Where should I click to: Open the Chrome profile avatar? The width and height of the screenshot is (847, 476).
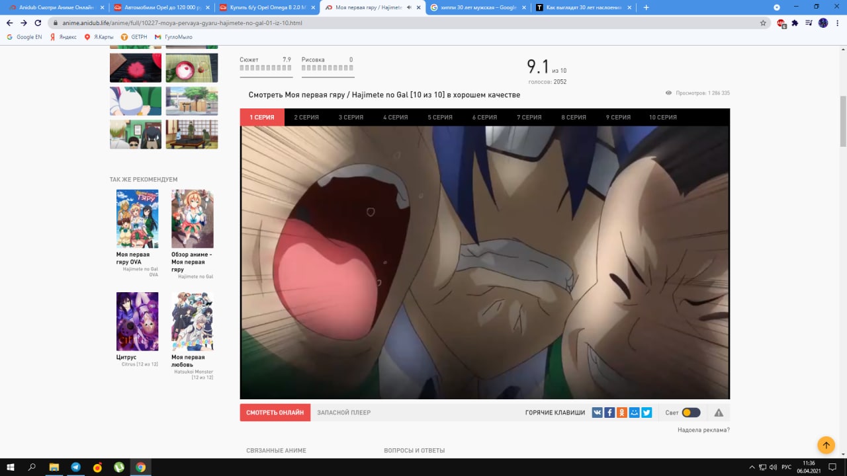coord(823,22)
